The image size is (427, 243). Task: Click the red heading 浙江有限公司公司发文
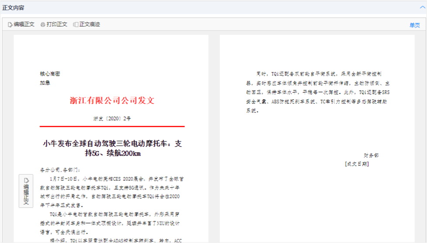click(112, 101)
